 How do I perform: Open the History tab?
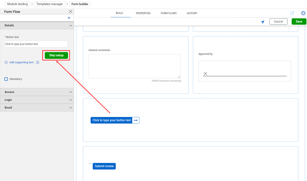click(x=192, y=13)
